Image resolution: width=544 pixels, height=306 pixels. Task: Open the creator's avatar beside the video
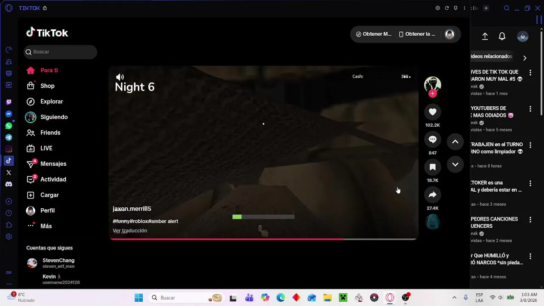(433, 85)
